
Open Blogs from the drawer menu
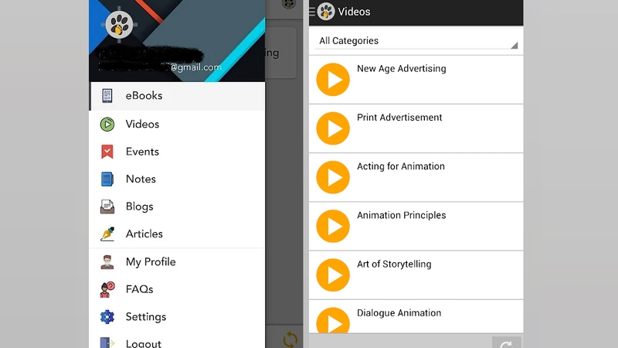178,206
